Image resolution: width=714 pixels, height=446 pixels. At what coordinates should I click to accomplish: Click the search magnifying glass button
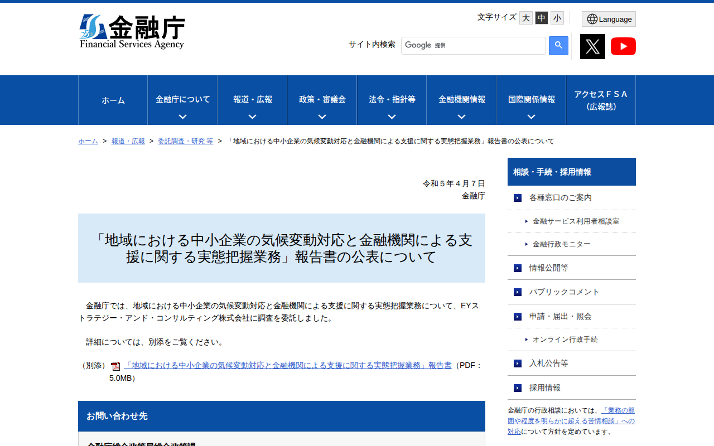click(x=558, y=45)
